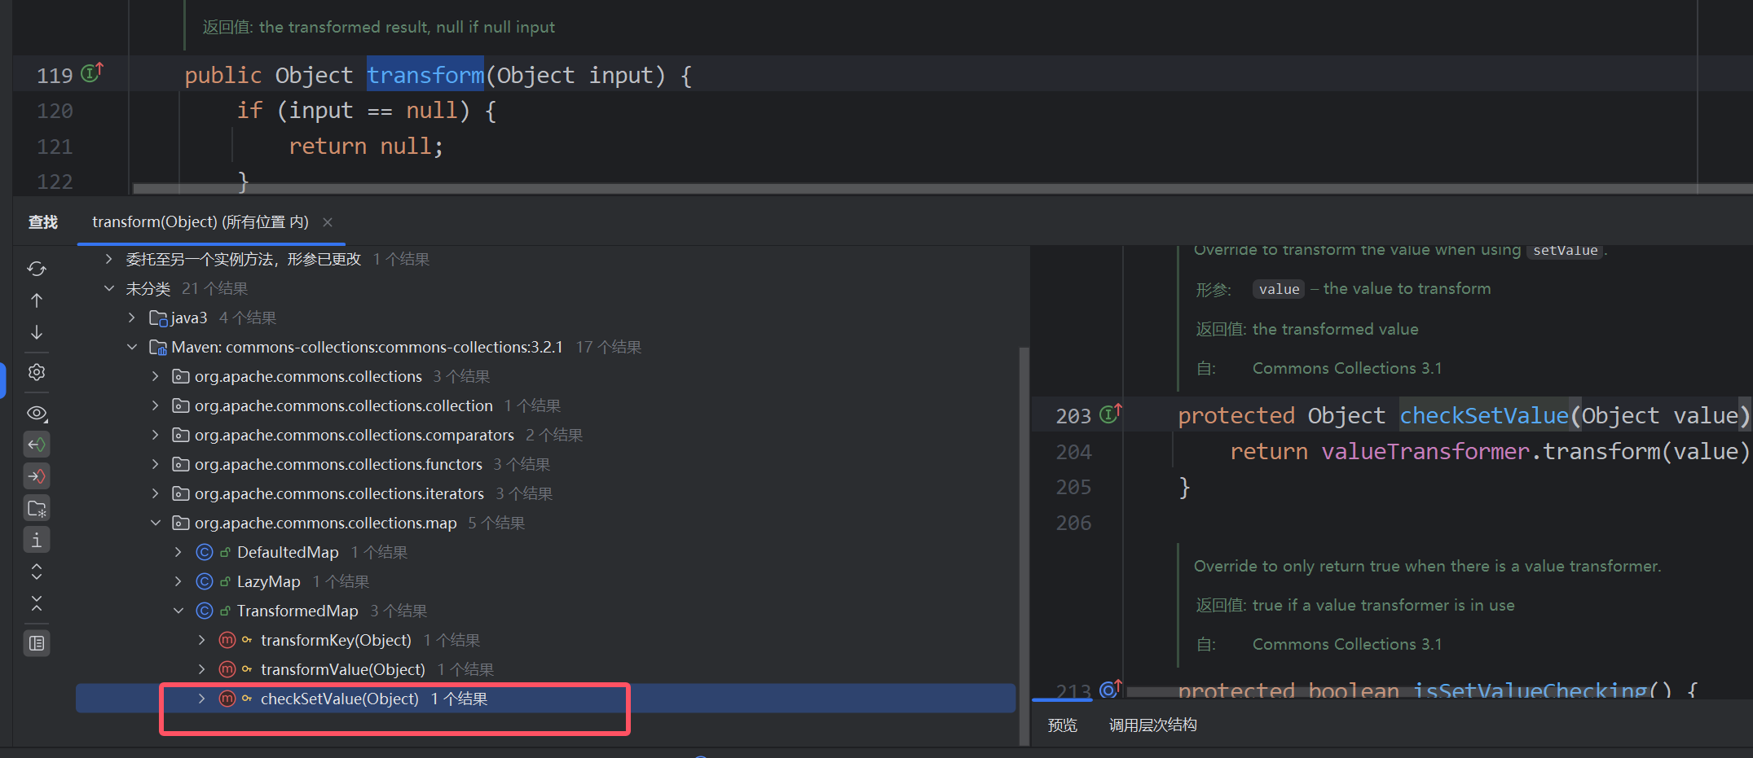Expand the comparators package node
Image resolution: width=1753 pixels, height=758 pixels.
pos(156,435)
